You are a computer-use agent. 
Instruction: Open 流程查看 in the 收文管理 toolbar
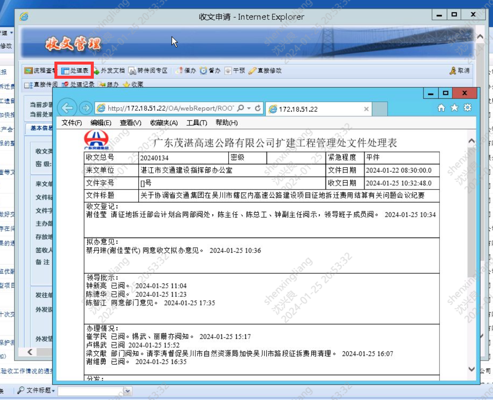pyautogui.click(x=39, y=71)
